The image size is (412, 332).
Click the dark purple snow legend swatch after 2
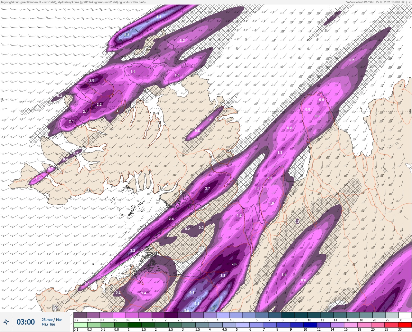[x=171, y=315]
